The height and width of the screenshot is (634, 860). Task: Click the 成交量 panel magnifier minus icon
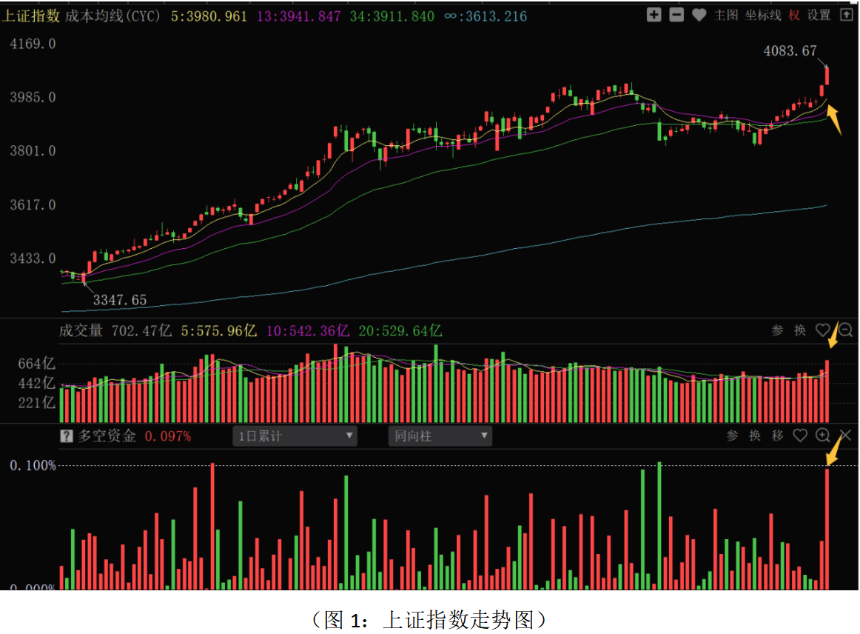(x=846, y=330)
